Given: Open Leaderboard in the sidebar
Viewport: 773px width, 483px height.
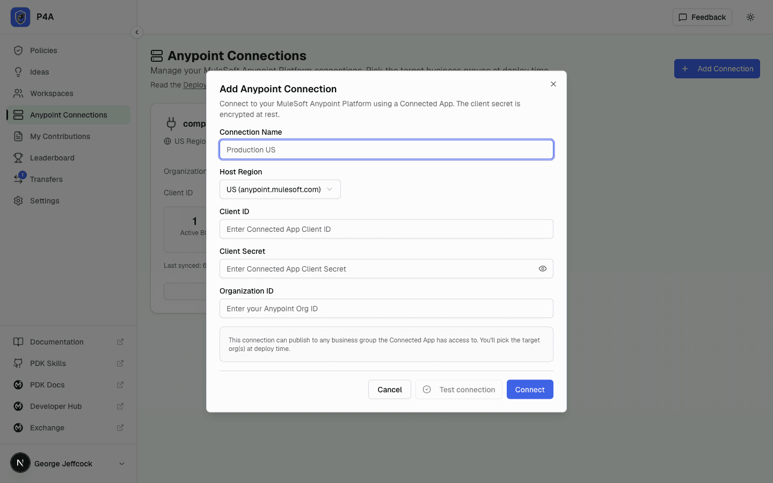Looking at the screenshot, I should tap(69, 158).
